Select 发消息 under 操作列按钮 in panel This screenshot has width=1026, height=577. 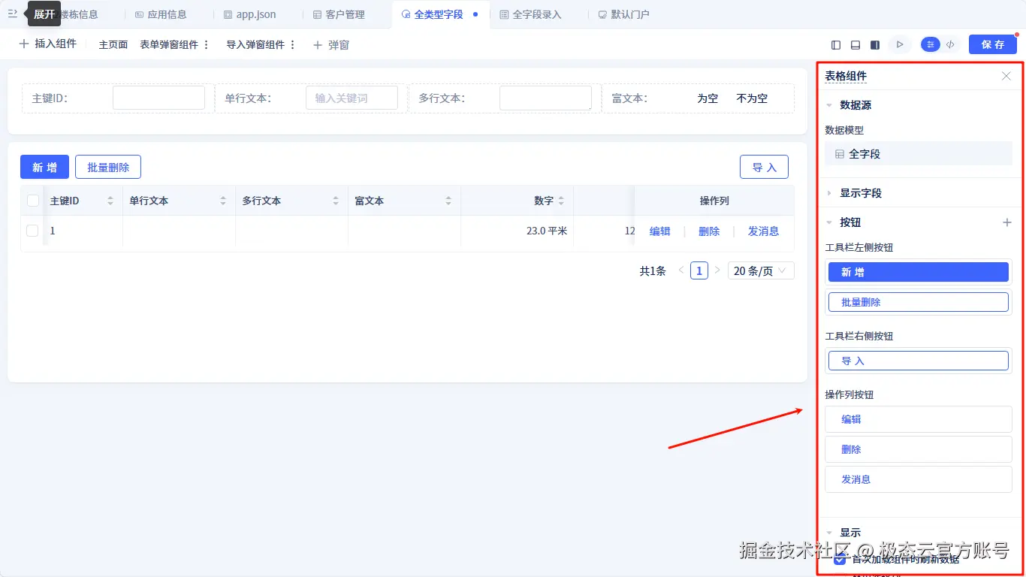[919, 479]
